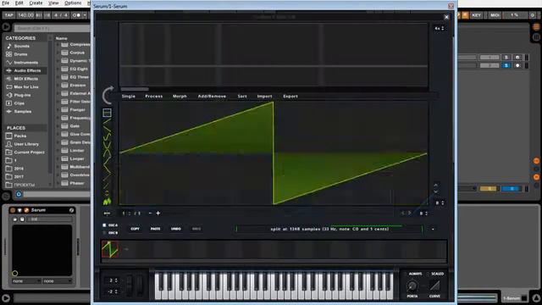Open Samples category
Screen dimensions: 542x305
click(23, 111)
